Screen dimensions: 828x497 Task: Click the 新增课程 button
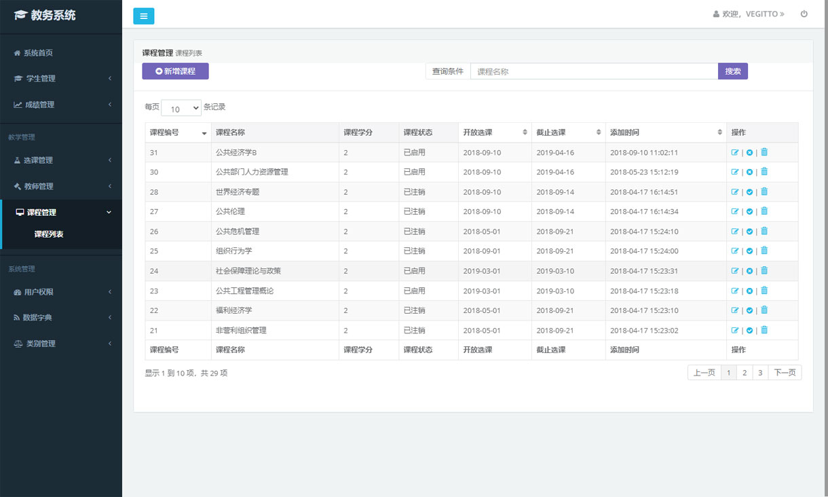[175, 71]
